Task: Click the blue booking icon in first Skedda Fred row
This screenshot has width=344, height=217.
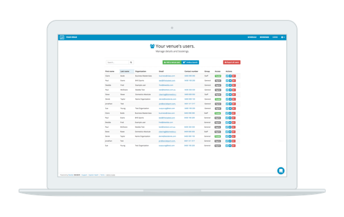Action: tap(230, 85)
